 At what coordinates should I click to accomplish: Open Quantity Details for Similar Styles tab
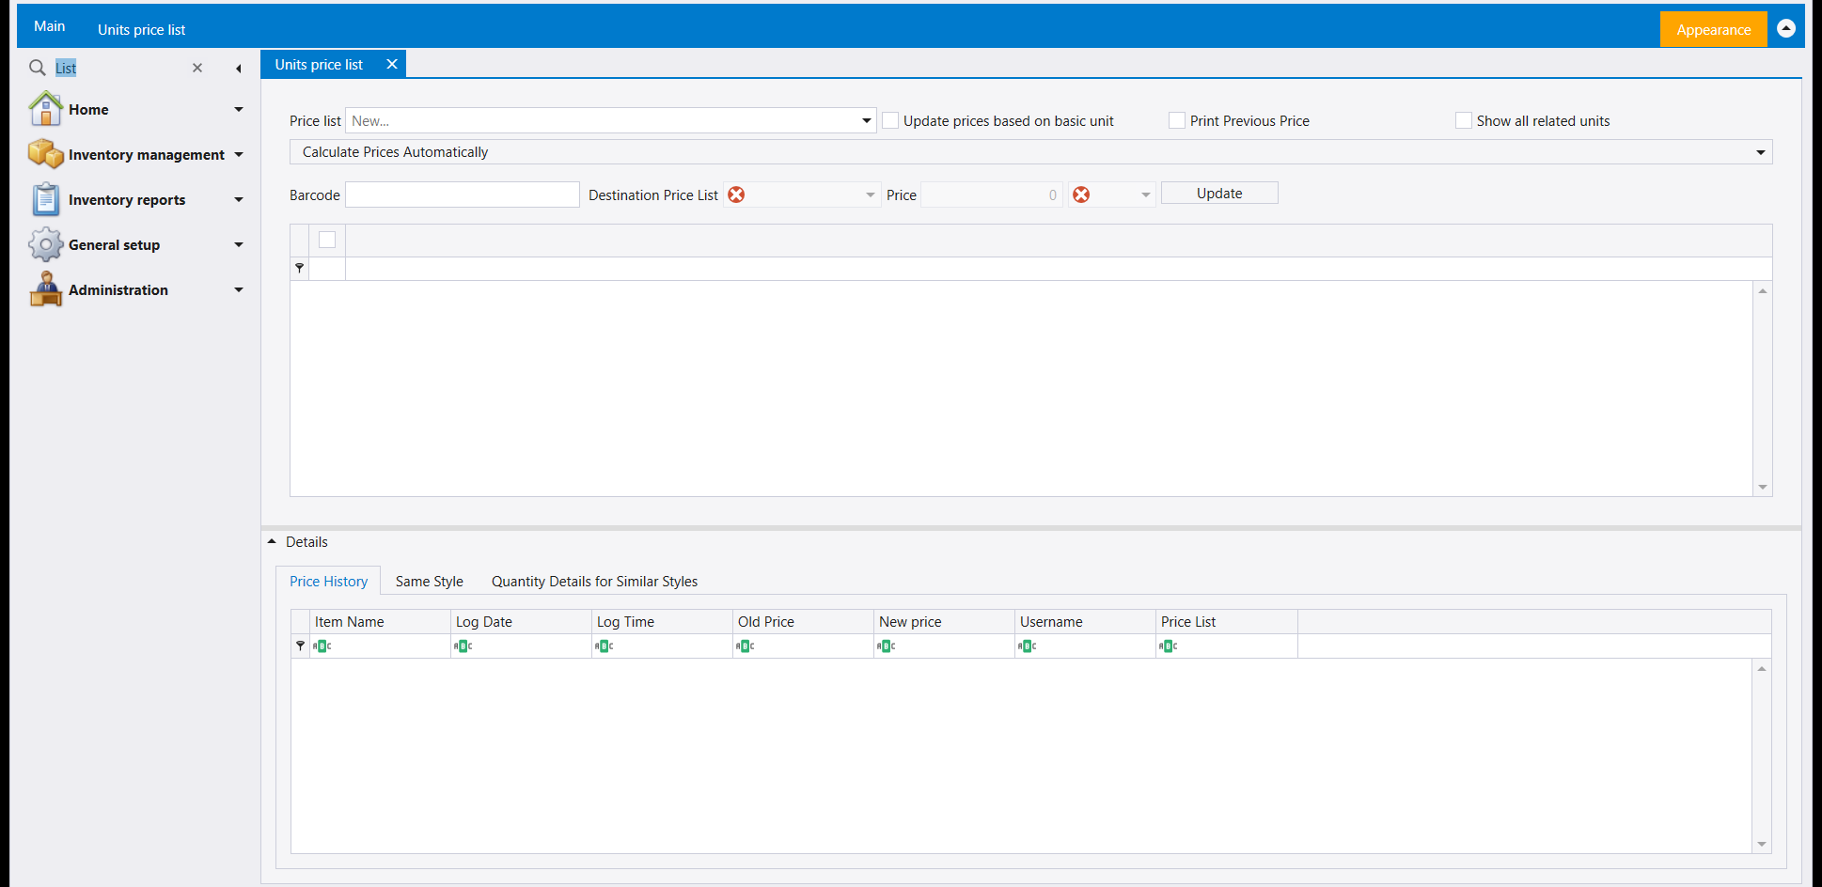(x=594, y=582)
